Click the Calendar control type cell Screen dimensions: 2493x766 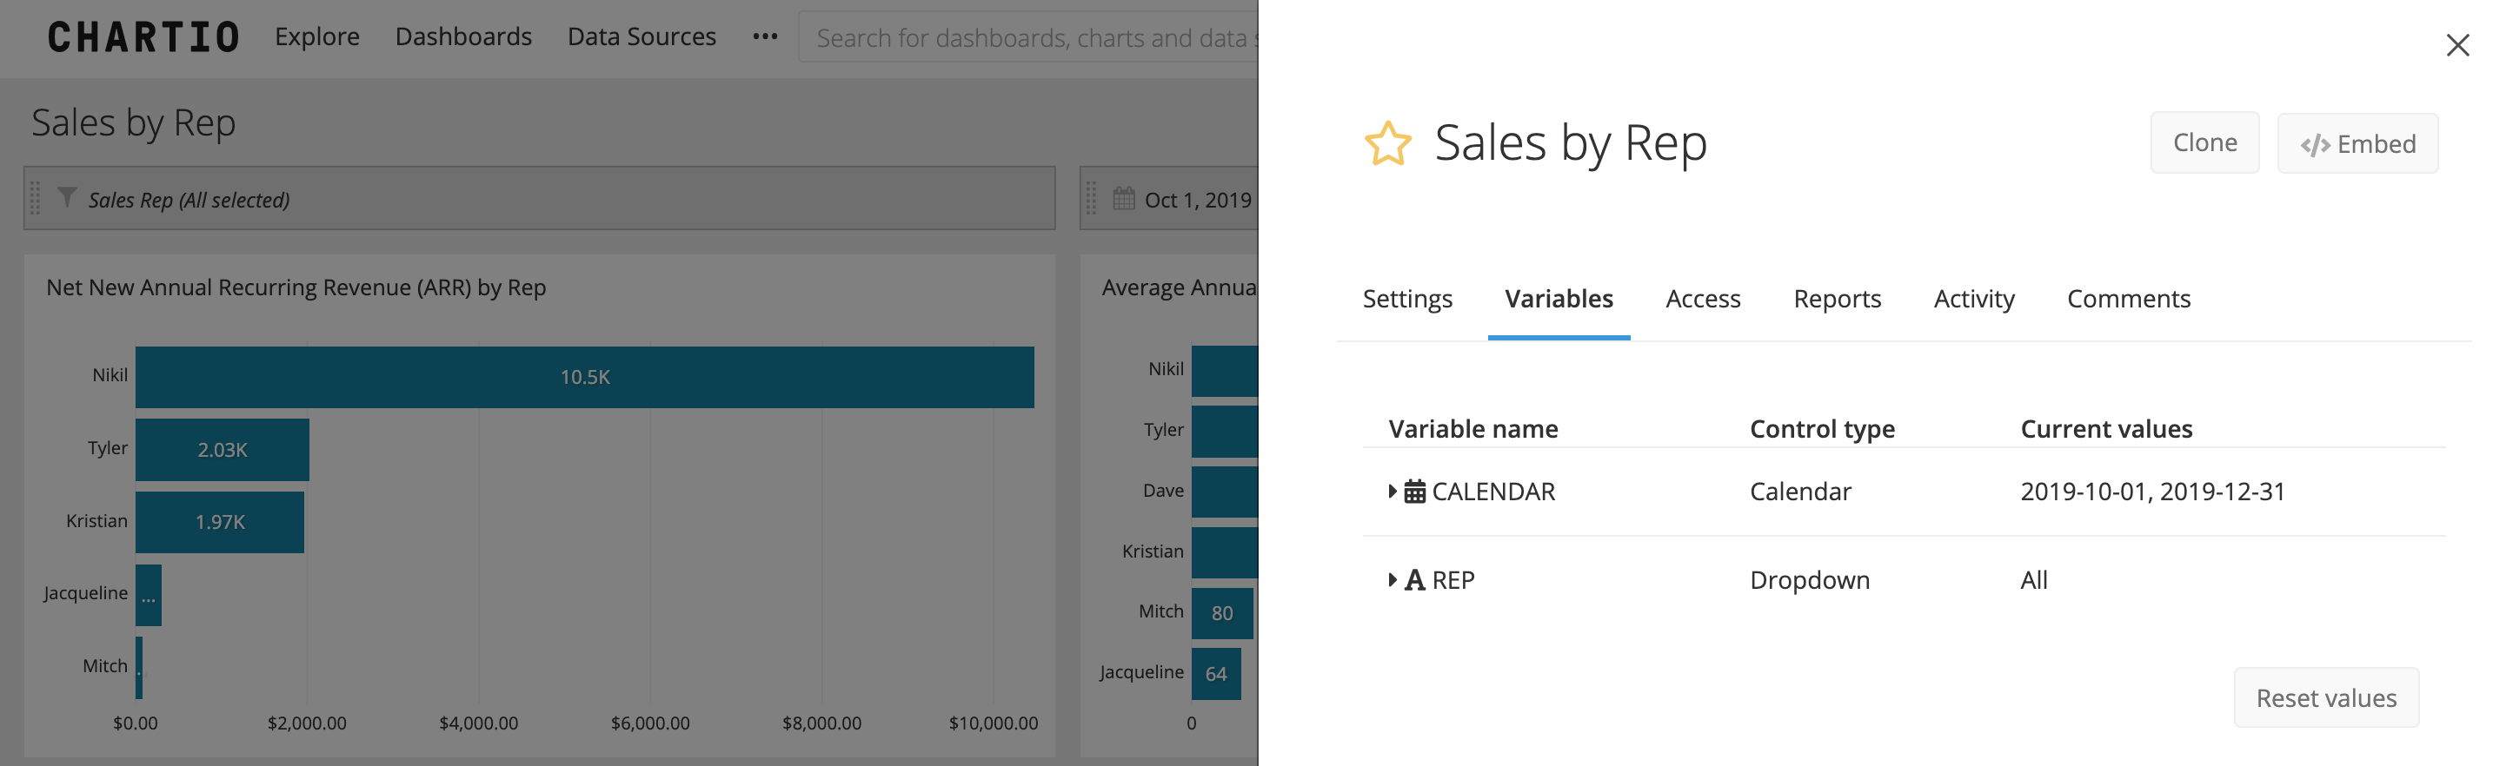click(x=1800, y=492)
